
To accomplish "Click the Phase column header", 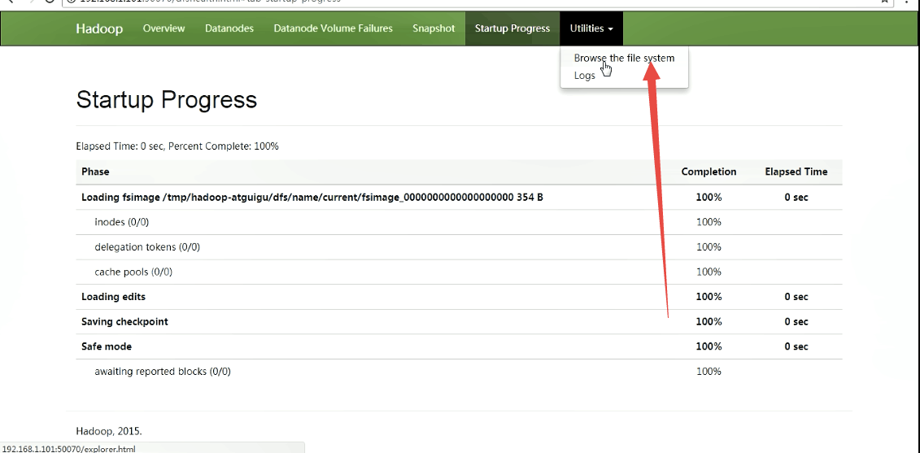I will coord(95,172).
